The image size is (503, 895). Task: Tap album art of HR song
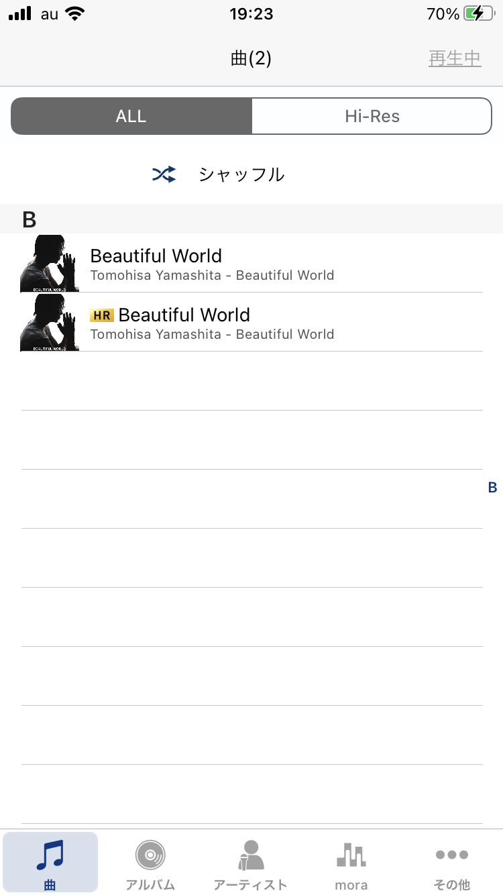point(50,322)
